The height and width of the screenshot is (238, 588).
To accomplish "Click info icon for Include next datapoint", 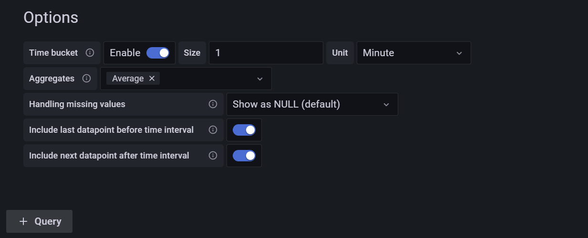I will click(213, 156).
